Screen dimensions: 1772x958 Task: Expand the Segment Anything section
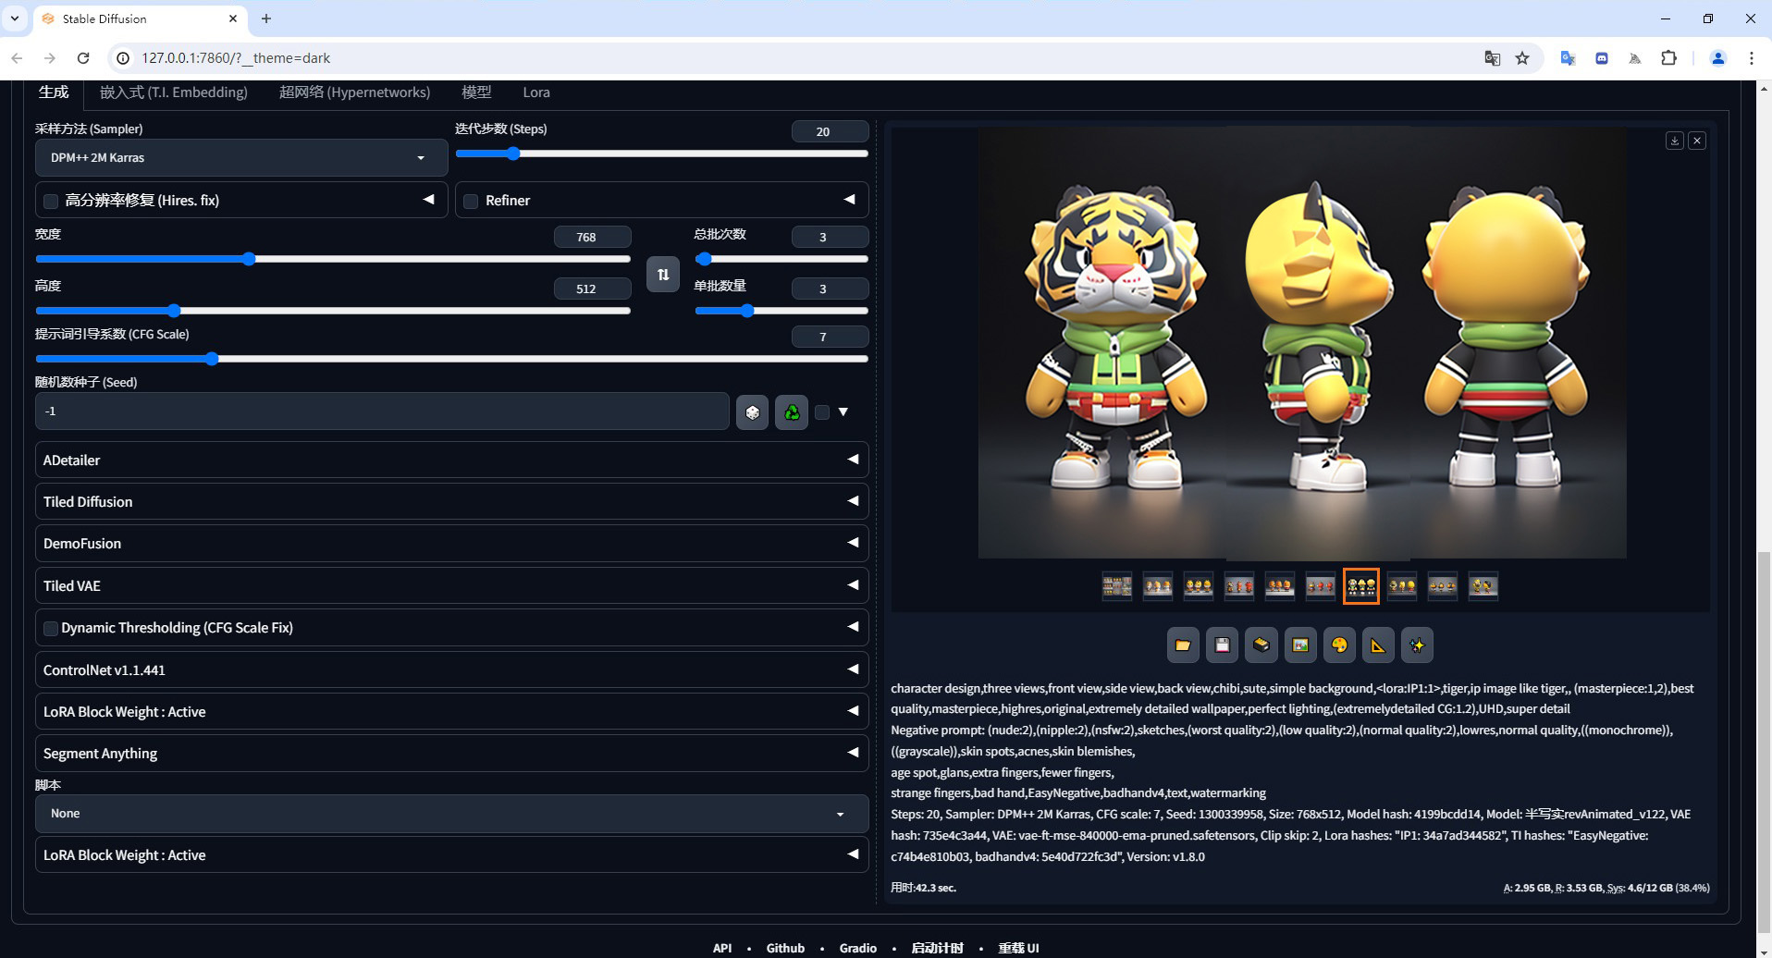[x=451, y=754]
